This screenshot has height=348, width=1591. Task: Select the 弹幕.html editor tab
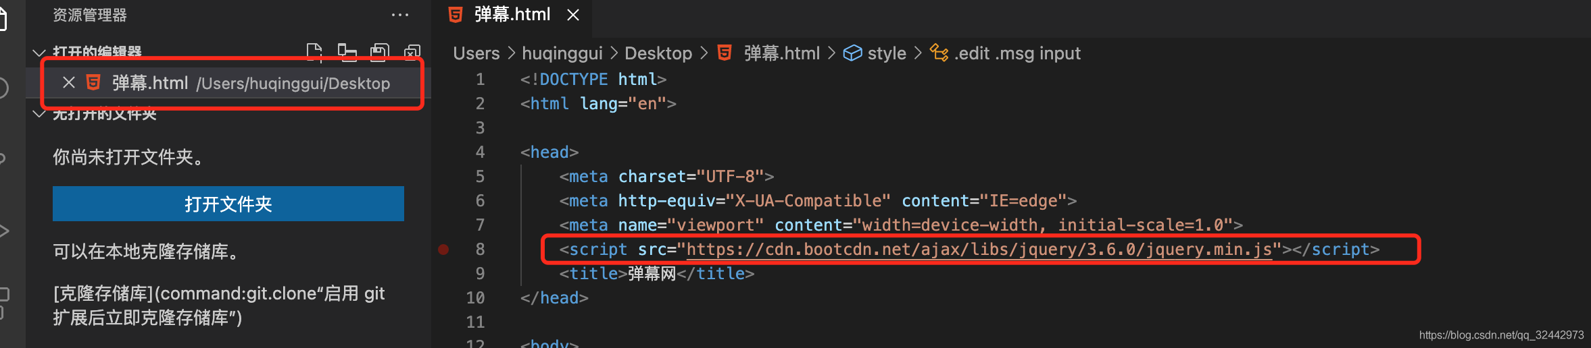[x=512, y=15]
